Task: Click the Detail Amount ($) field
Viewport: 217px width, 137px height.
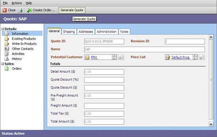Action: coord(104,72)
